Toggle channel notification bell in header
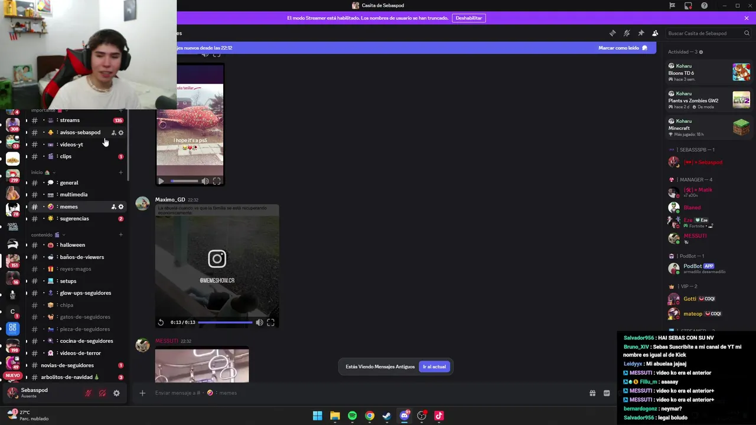 [x=627, y=33]
